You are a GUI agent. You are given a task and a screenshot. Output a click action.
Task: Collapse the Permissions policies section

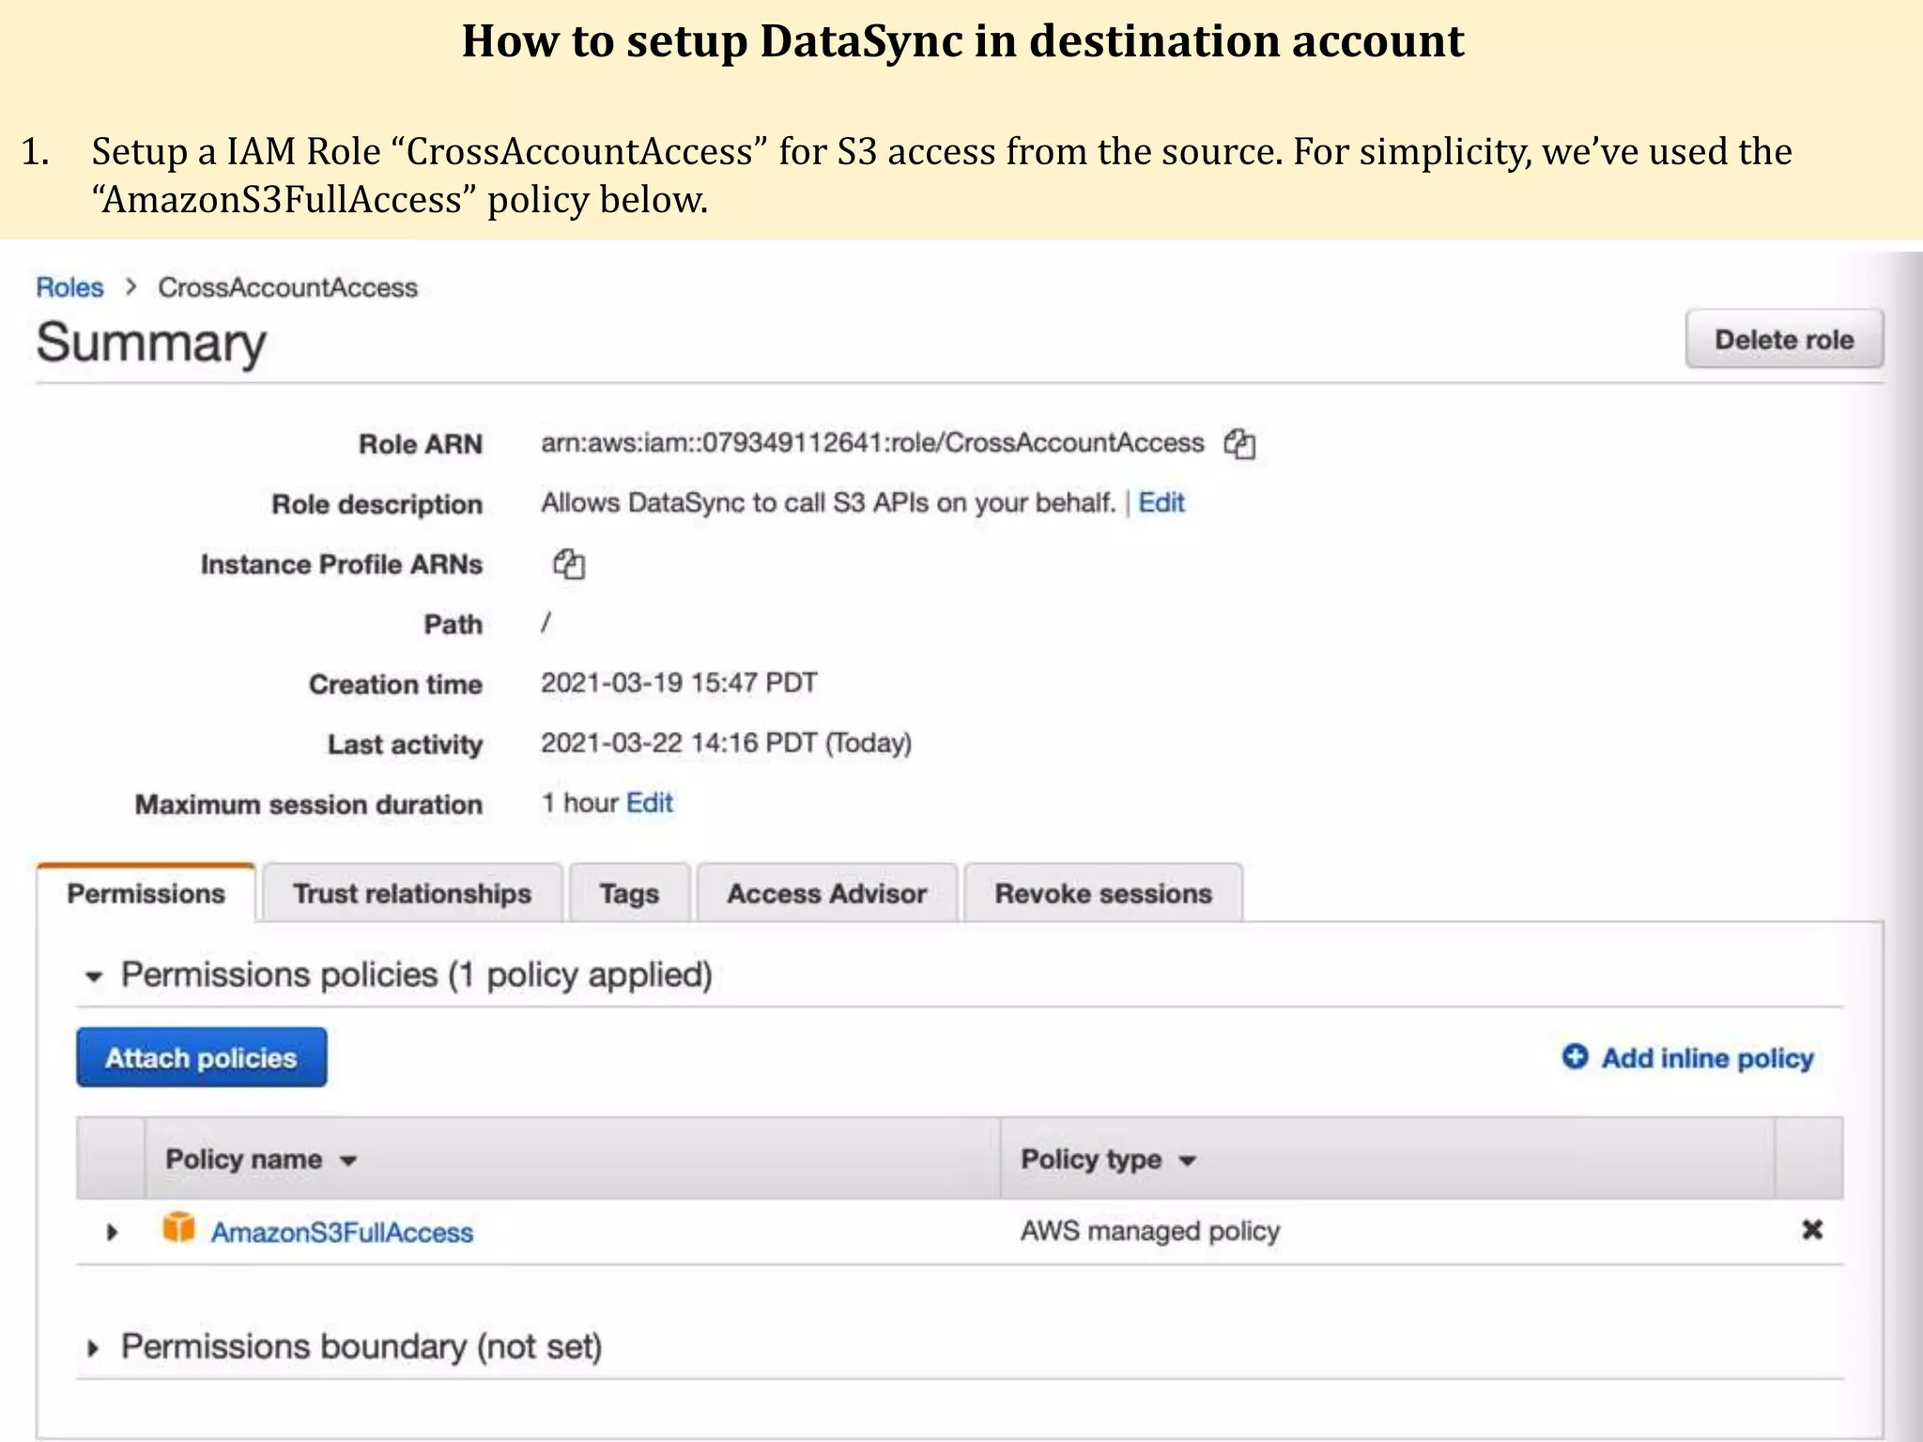[x=93, y=976]
